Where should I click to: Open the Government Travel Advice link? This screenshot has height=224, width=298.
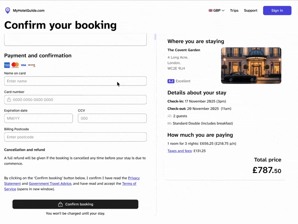[50, 184]
